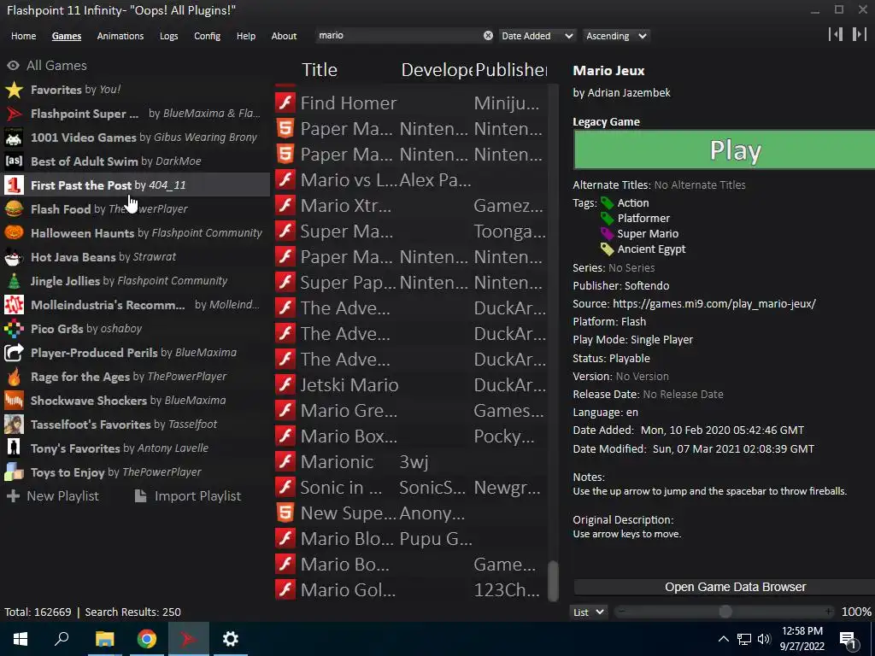
Task: Sort by the Publisher column header
Action: pyautogui.click(x=511, y=70)
